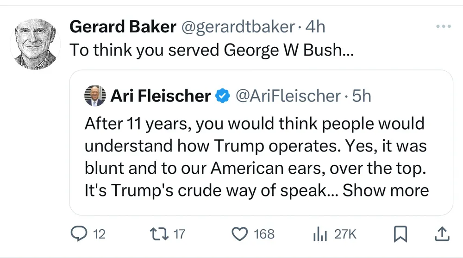Click the Gerard Baker display name
This screenshot has height=258, width=463.
coord(123,27)
